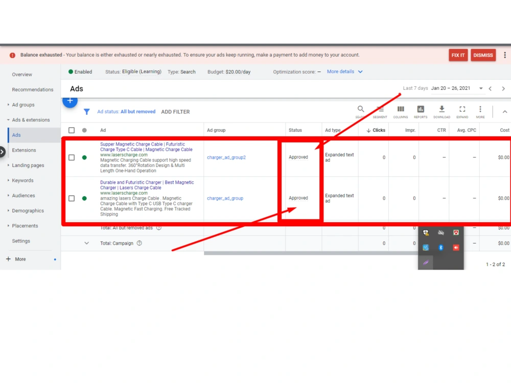Click the status column header dot
This screenshot has height=383, width=511.
(84, 130)
